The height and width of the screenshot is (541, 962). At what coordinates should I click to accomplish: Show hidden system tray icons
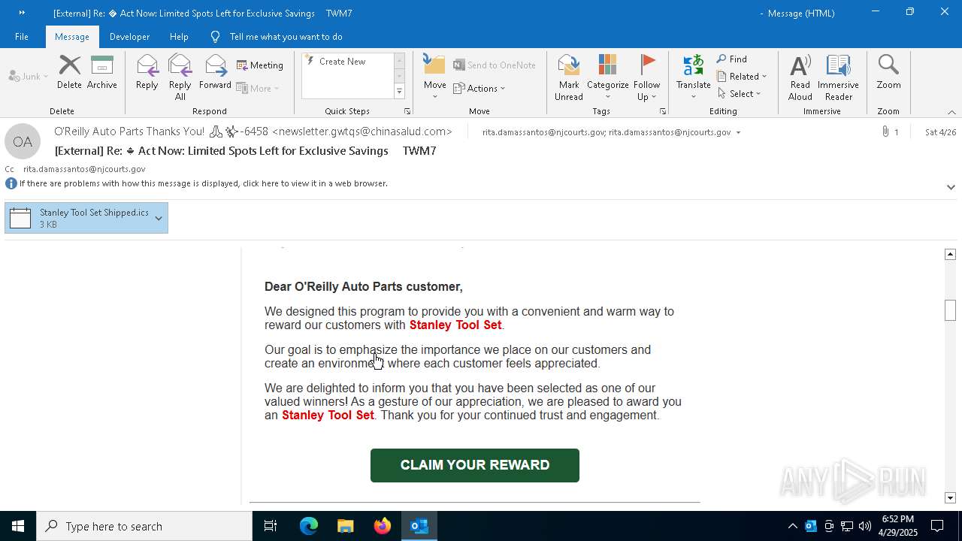pyautogui.click(x=792, y=526)
